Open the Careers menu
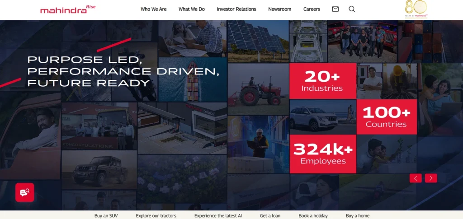This screenshot has height=219, width=463. (x=312, y=9)
